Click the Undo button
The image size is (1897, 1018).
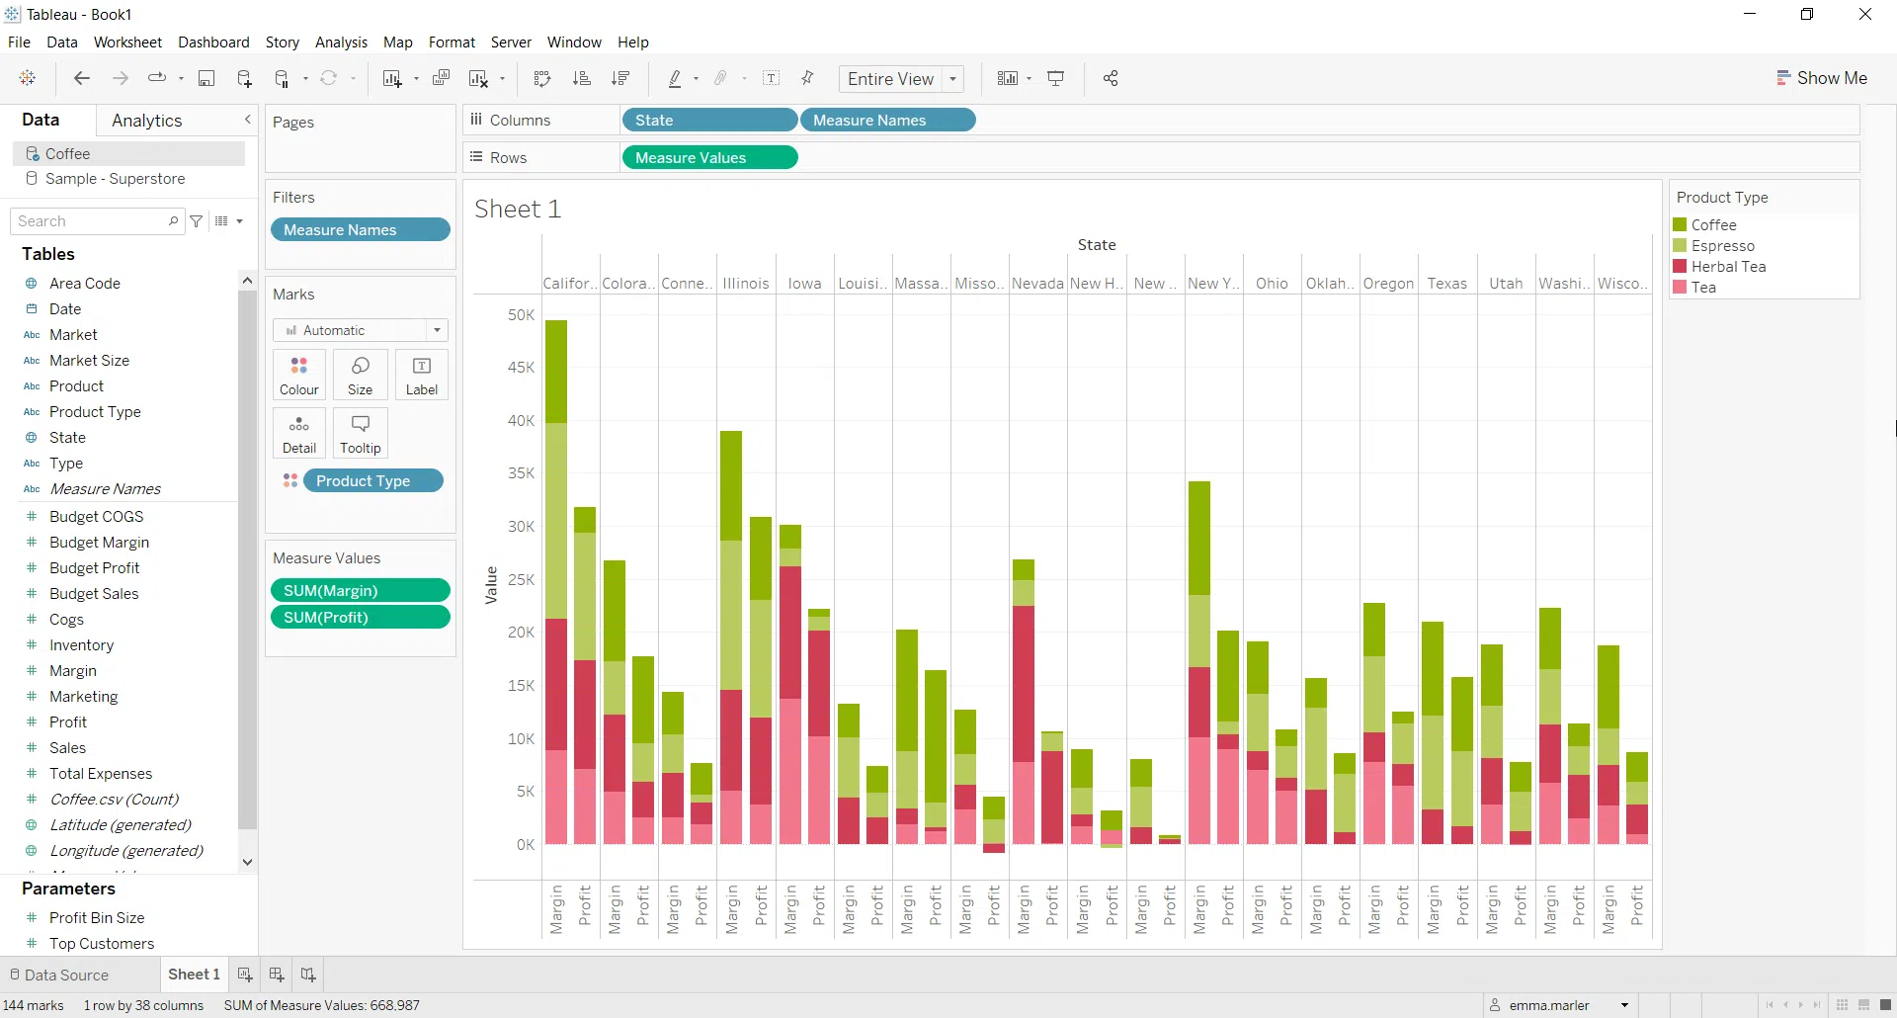[82, 78]
